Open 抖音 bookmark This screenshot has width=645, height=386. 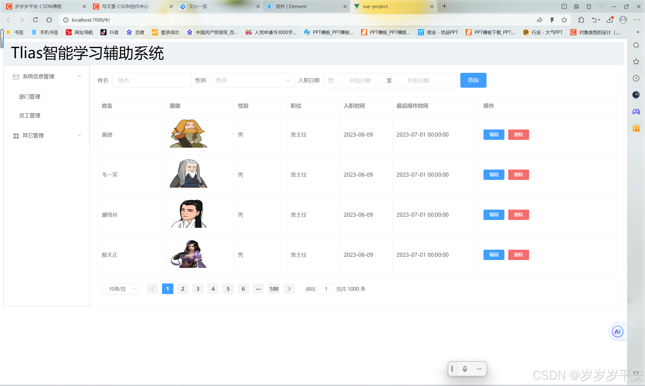click(x=110, y=32)
